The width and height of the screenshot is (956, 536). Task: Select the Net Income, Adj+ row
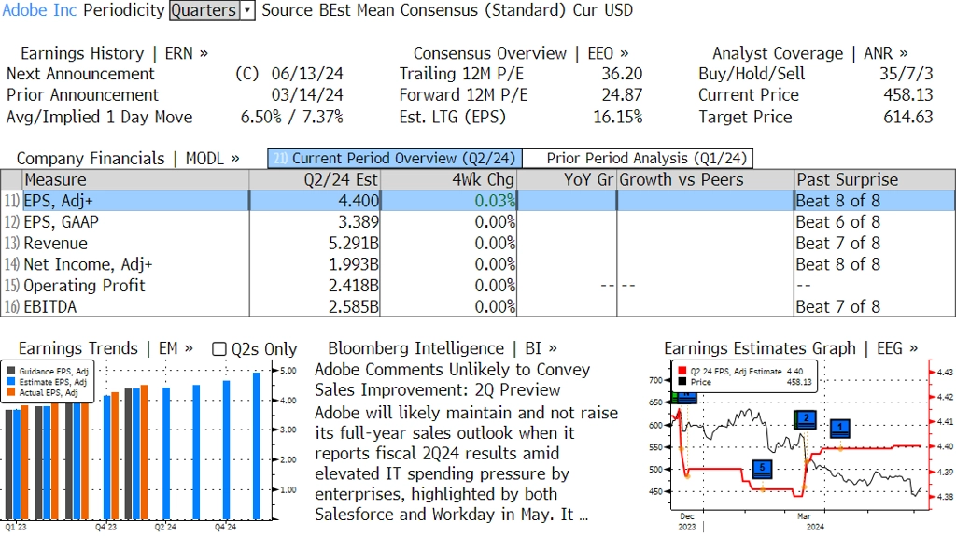(x=478, y=264)
